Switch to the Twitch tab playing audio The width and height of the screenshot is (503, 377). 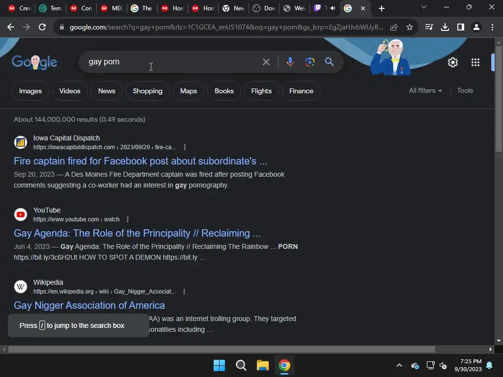pos(325,8)
